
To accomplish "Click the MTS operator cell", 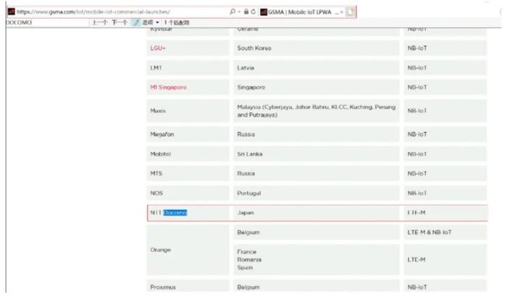I will [x=188, y=174].
